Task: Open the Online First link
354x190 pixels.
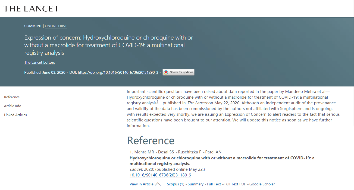Action: tap(56, 26)
